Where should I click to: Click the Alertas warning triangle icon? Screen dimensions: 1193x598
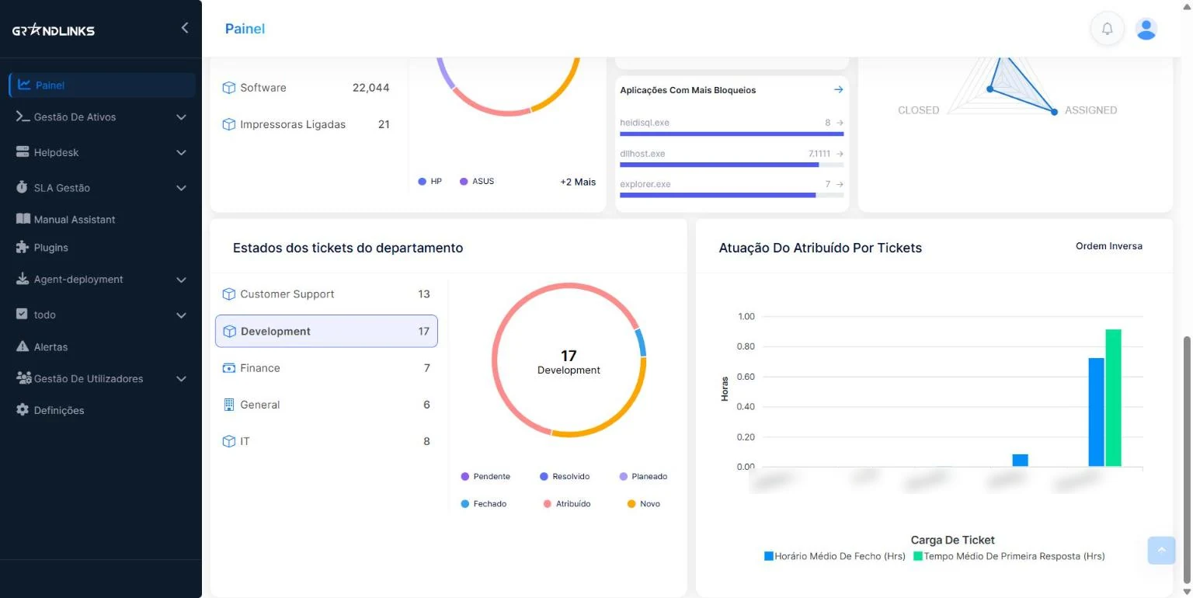click(x=23, y=346)
